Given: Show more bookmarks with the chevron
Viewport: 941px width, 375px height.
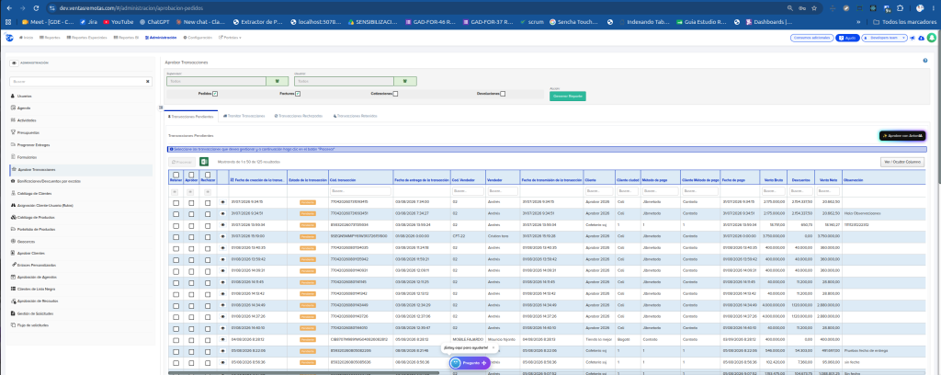Looking at the screenshot, I should (x=859, y=22).
